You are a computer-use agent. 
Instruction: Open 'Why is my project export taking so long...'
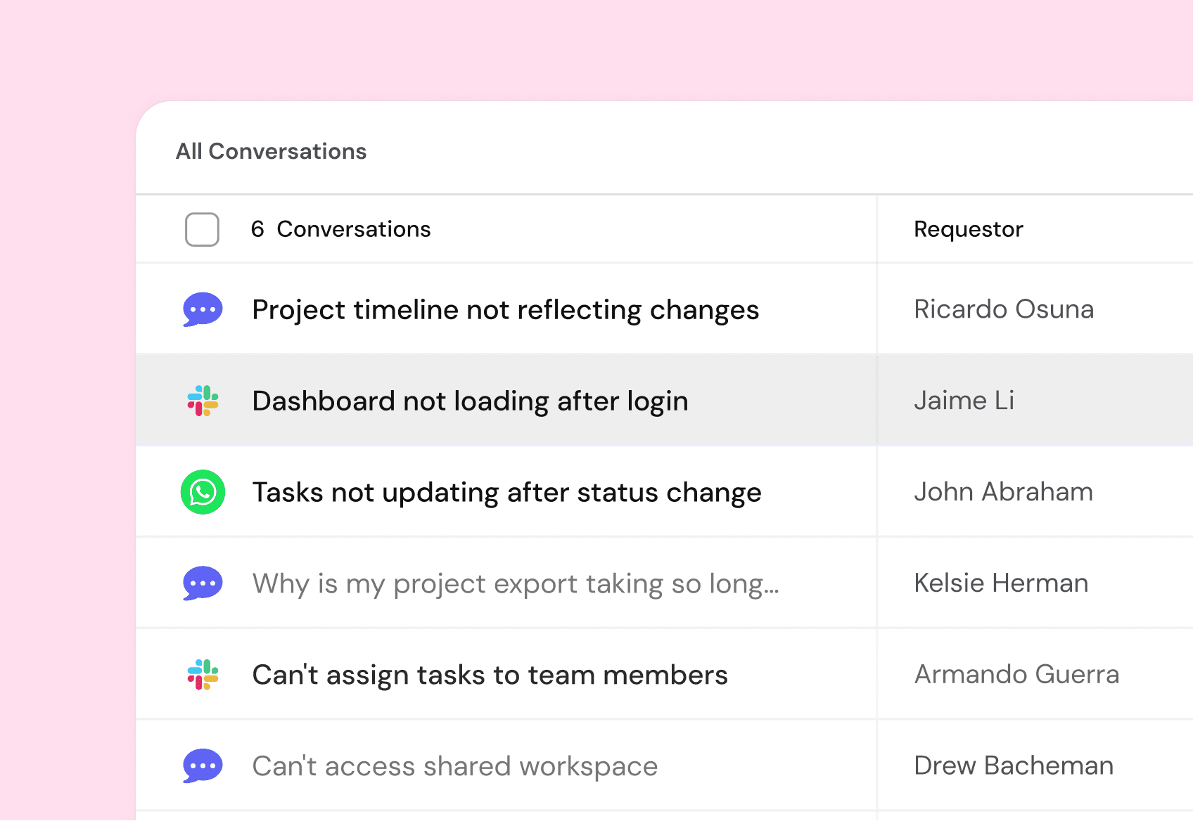coord(516,584)
